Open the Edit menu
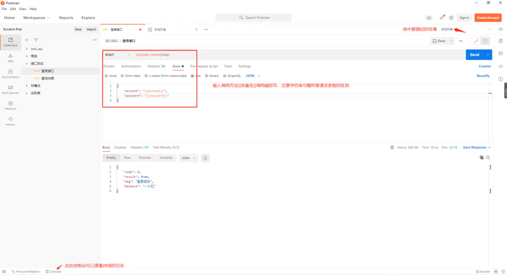 [x=13, y=9]
